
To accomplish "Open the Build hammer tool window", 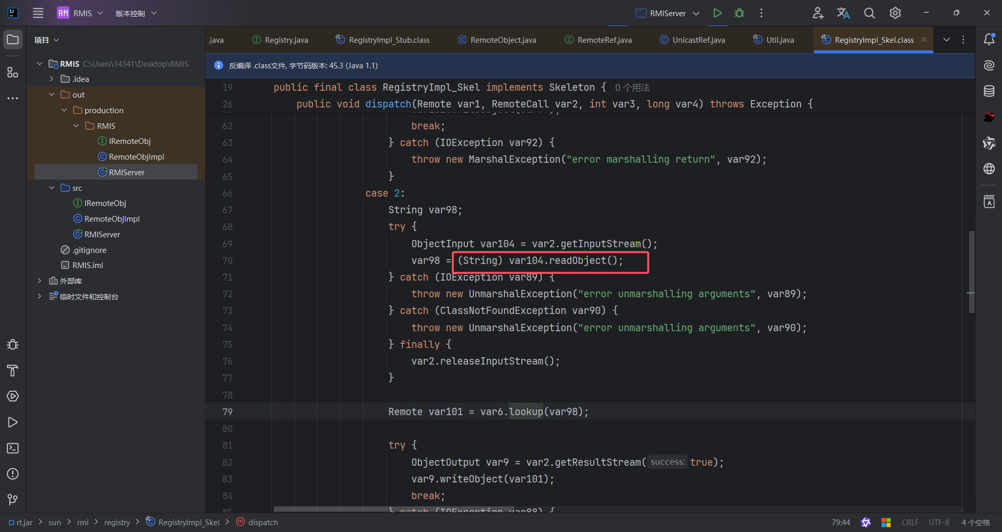I will [x=13, y=370].
